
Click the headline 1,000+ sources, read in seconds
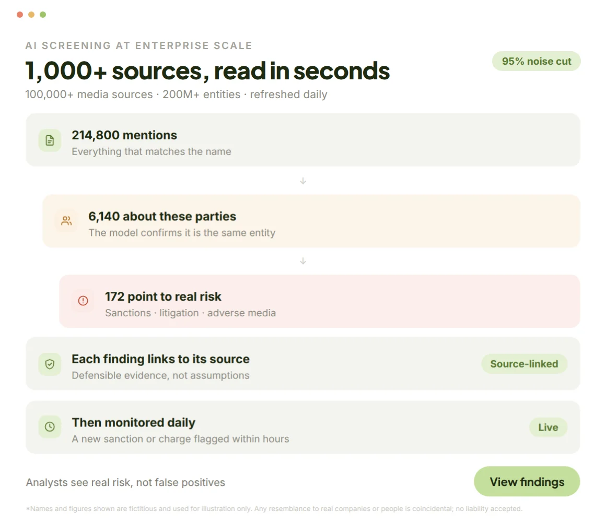click(x=207, y=71)
